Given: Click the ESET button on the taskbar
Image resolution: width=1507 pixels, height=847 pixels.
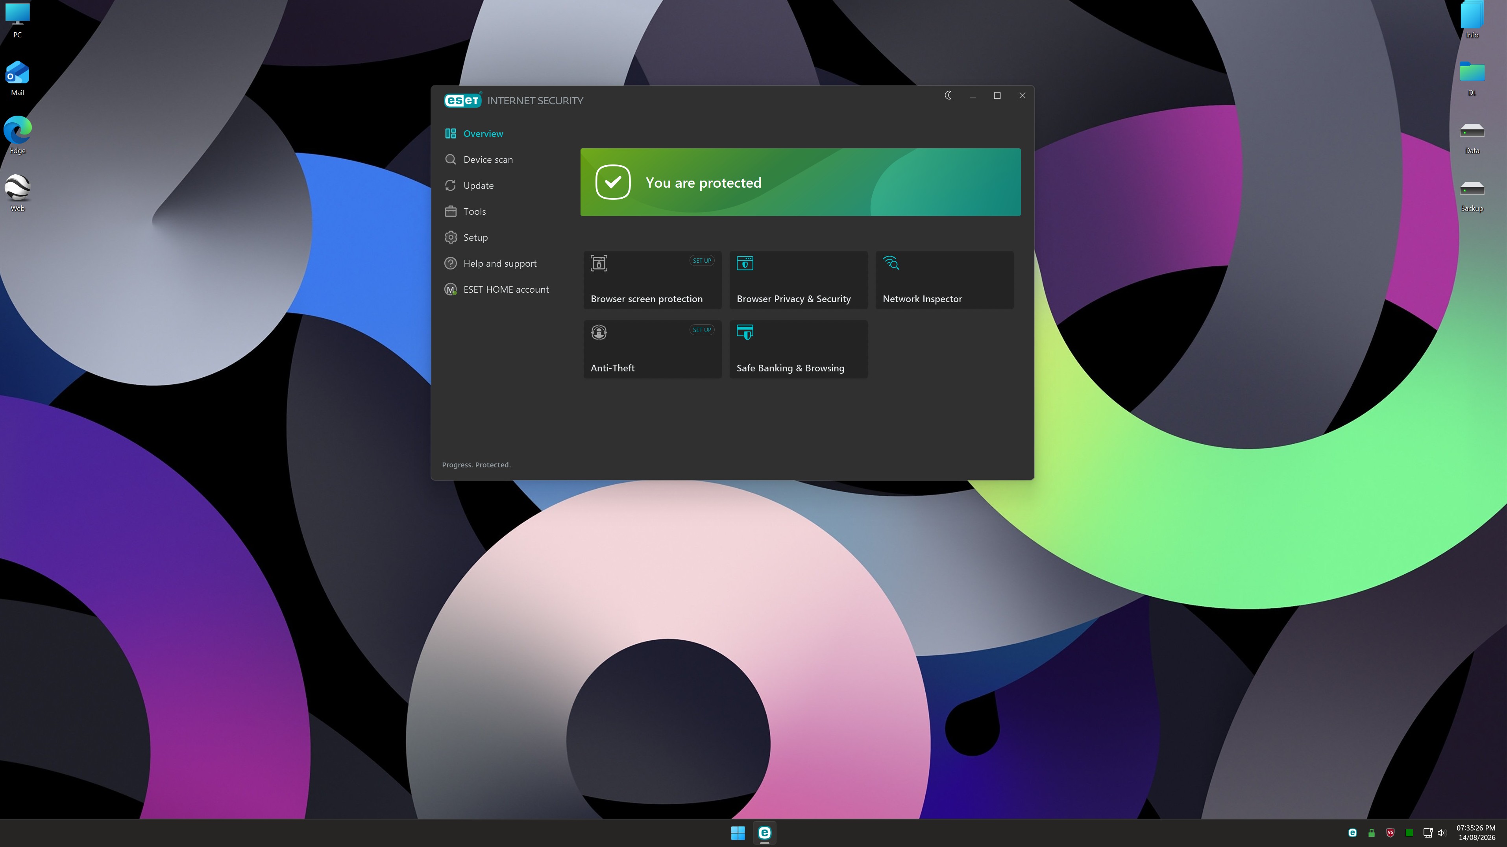Looking at the screenshot, I should 765,832.
